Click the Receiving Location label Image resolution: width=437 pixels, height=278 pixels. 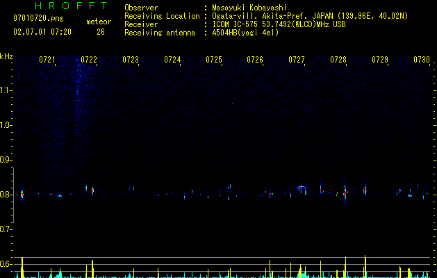[162, 16]
